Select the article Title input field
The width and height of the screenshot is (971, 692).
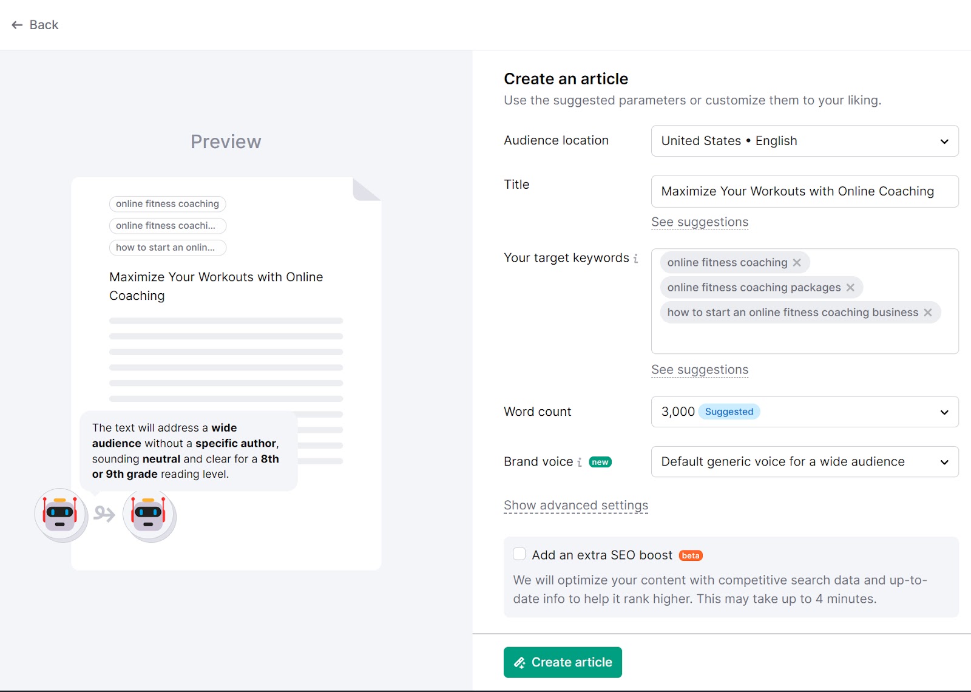coord(804,191)
